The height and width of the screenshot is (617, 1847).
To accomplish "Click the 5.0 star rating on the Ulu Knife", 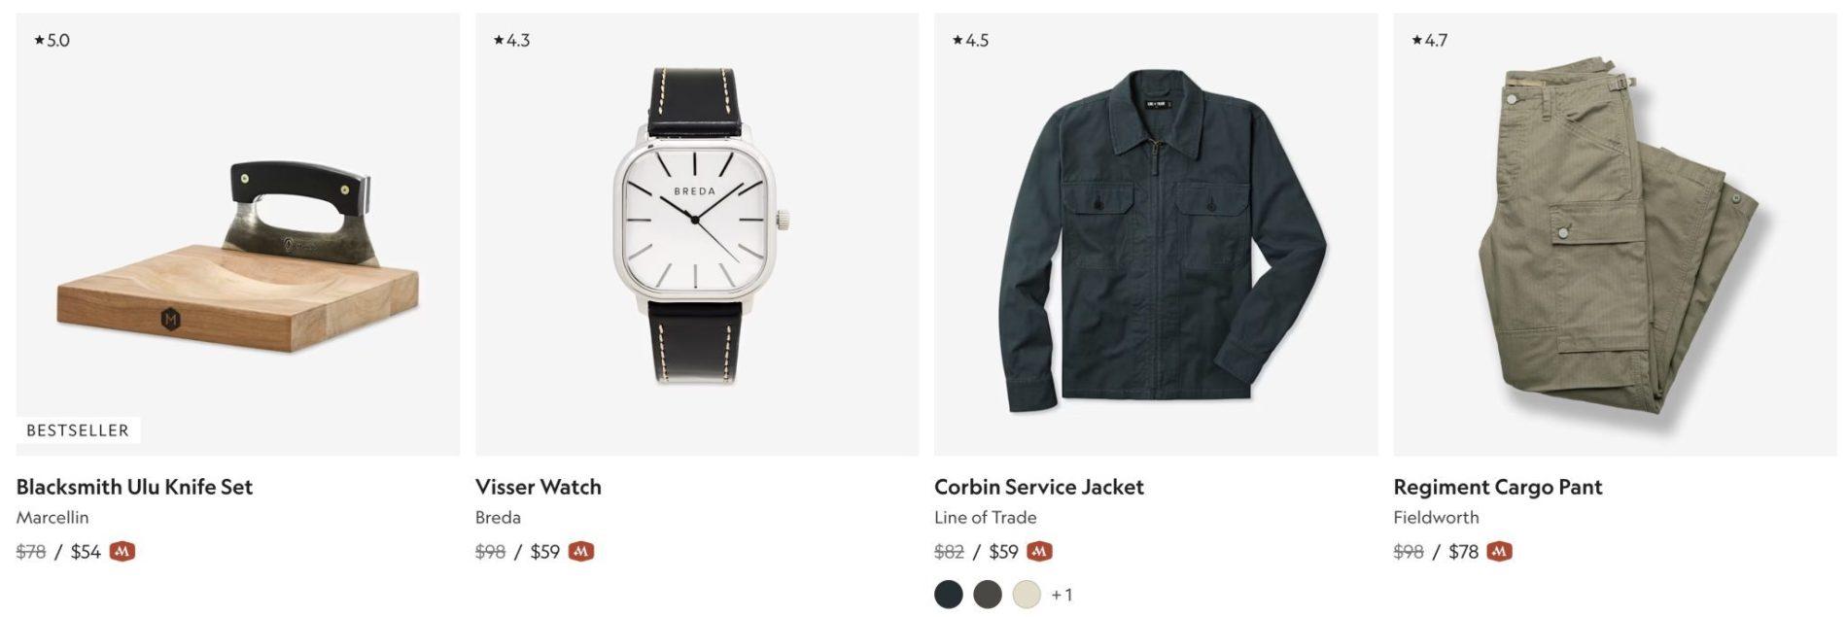I will pyautogui.click(x=52, y=40).
